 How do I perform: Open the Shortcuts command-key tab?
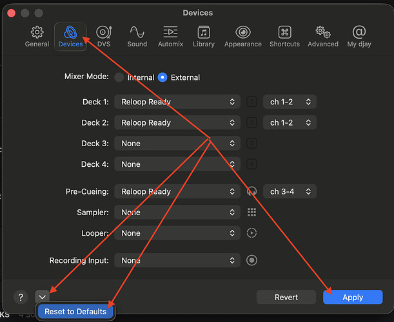coord(284,37)
